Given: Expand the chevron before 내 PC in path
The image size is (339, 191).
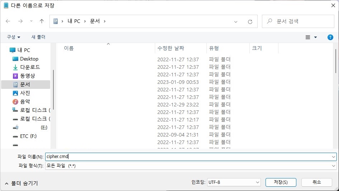Looking at the screenshot, I should click(62, 21).
